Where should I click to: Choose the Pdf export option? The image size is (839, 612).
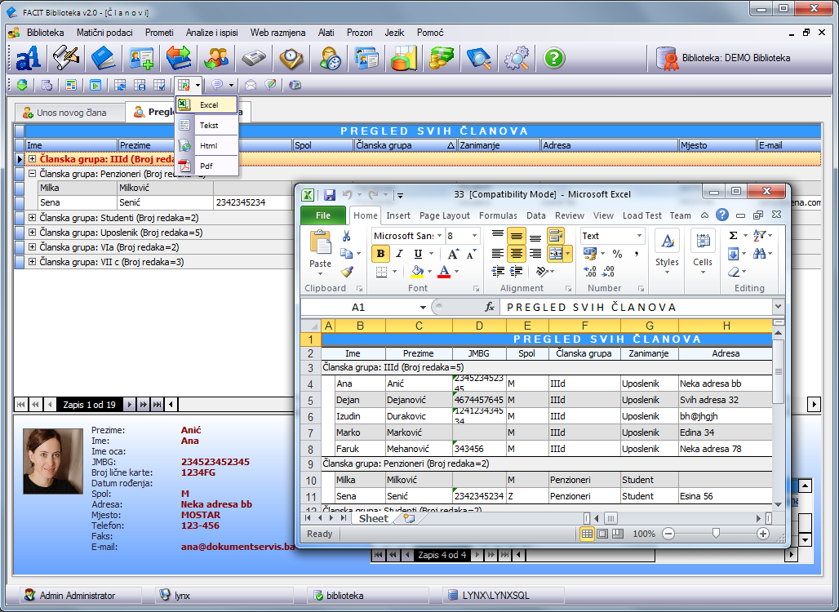pos(206,166)
